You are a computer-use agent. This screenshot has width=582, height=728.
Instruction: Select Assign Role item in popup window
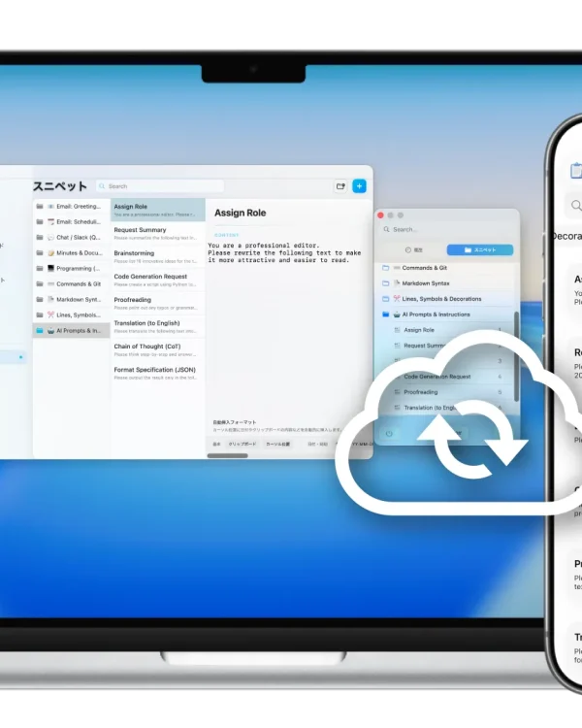coord(446,330)
